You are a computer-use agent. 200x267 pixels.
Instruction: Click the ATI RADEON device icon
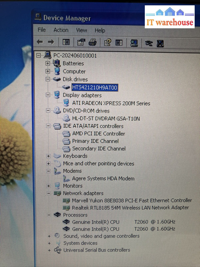[66, 103]
